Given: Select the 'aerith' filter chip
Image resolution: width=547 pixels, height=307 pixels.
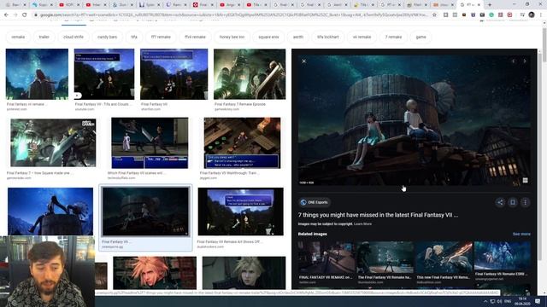Looking at the screenshot, I should (x=298, y=37).
